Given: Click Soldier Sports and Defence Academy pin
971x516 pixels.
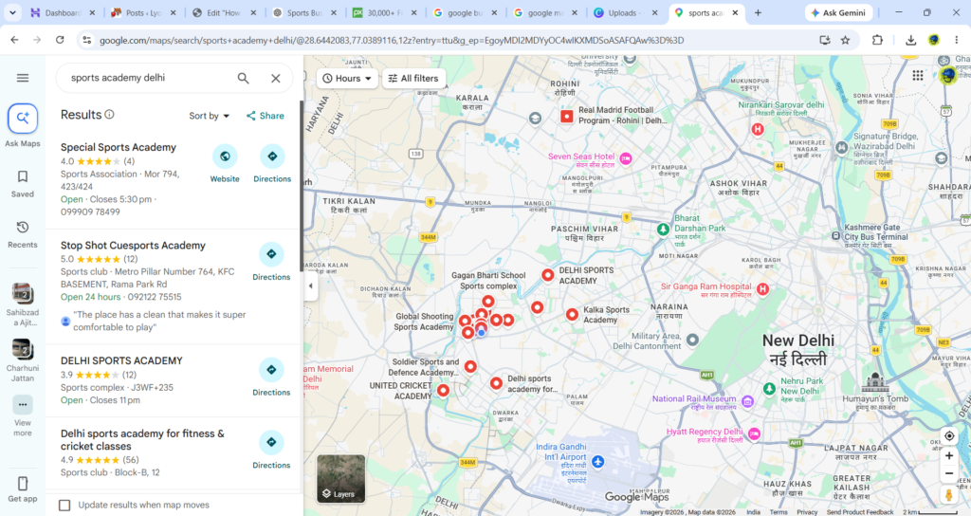Looking at the screenshot, I should pyautogui.click(x=470, y=367).
